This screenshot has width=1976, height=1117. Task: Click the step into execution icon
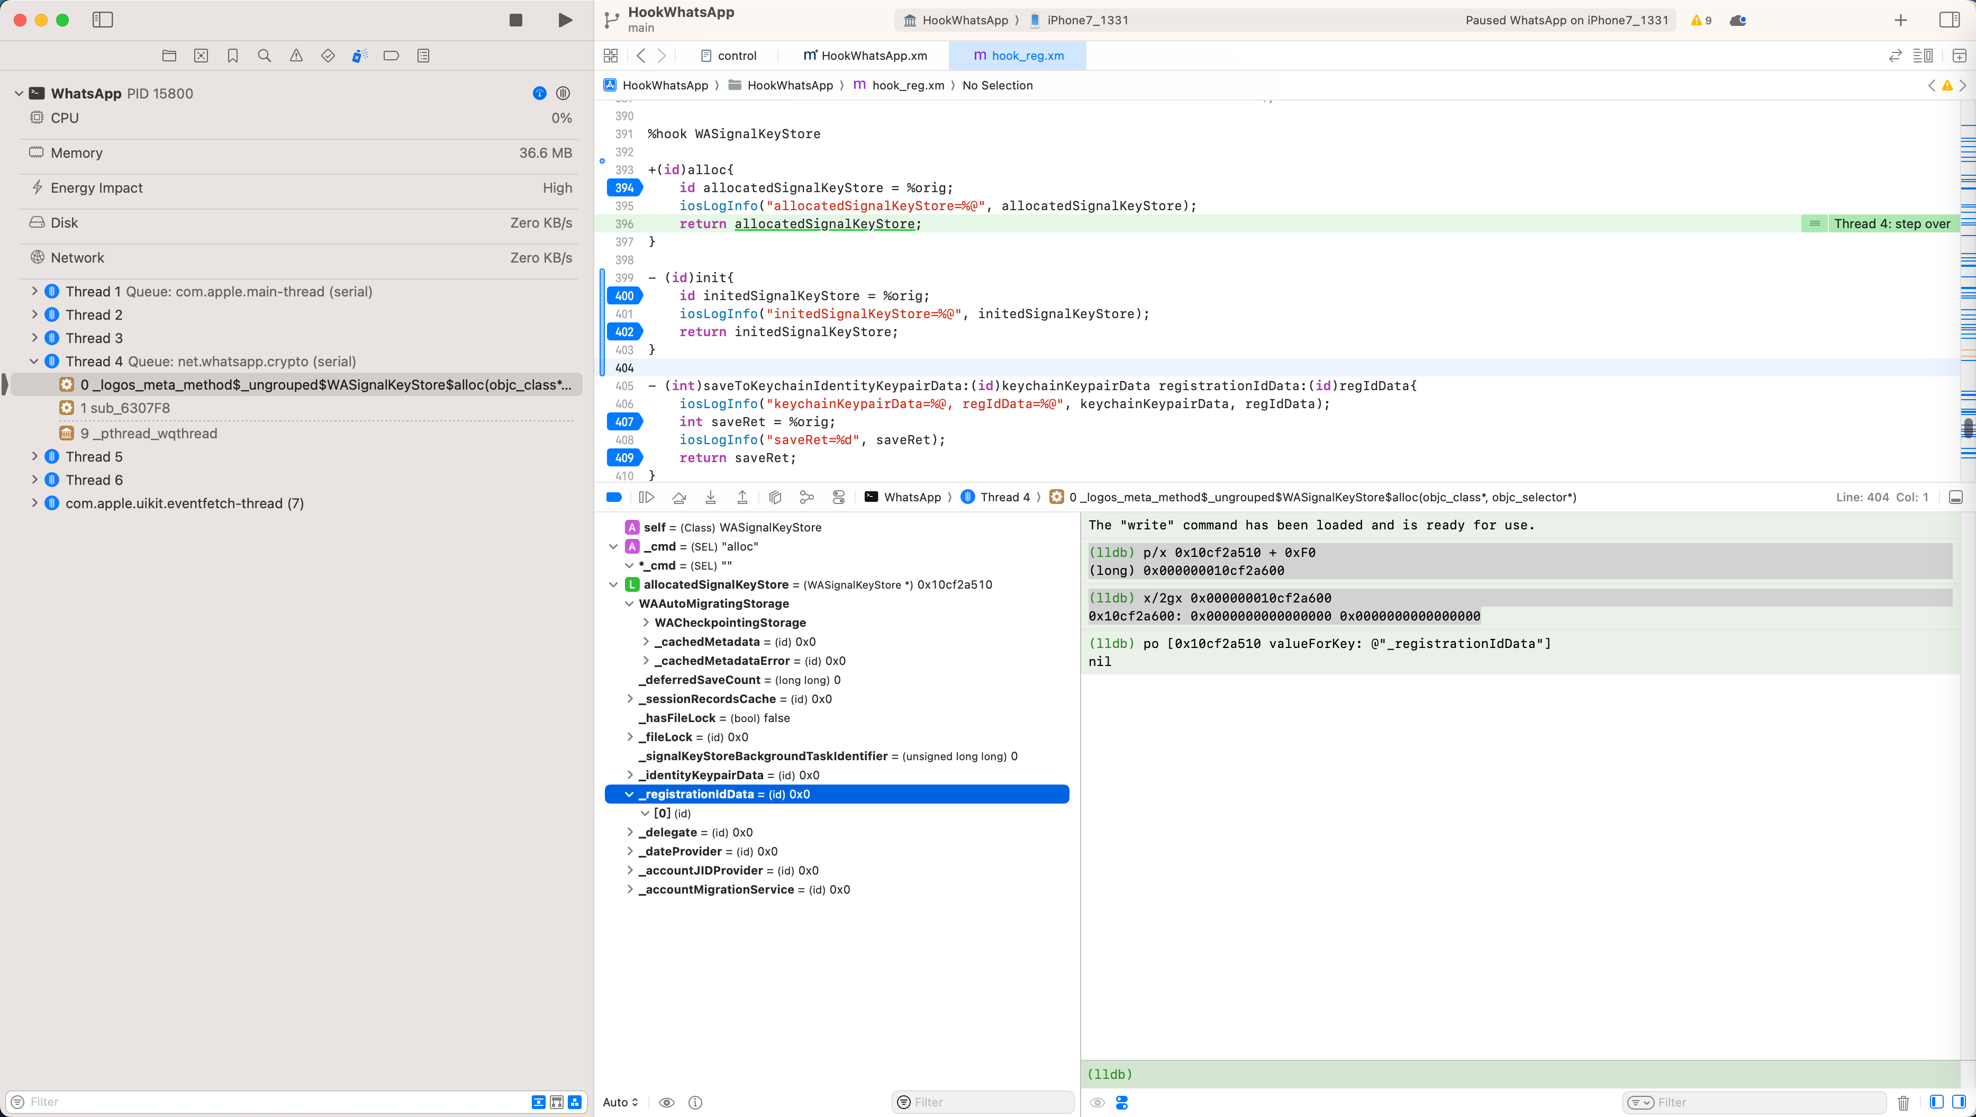[711, 497]
